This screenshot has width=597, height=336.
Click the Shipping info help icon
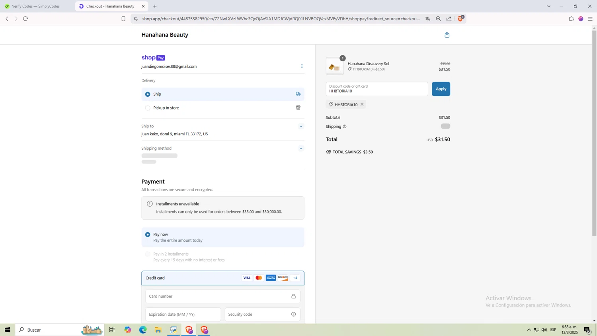coord(345,127)
